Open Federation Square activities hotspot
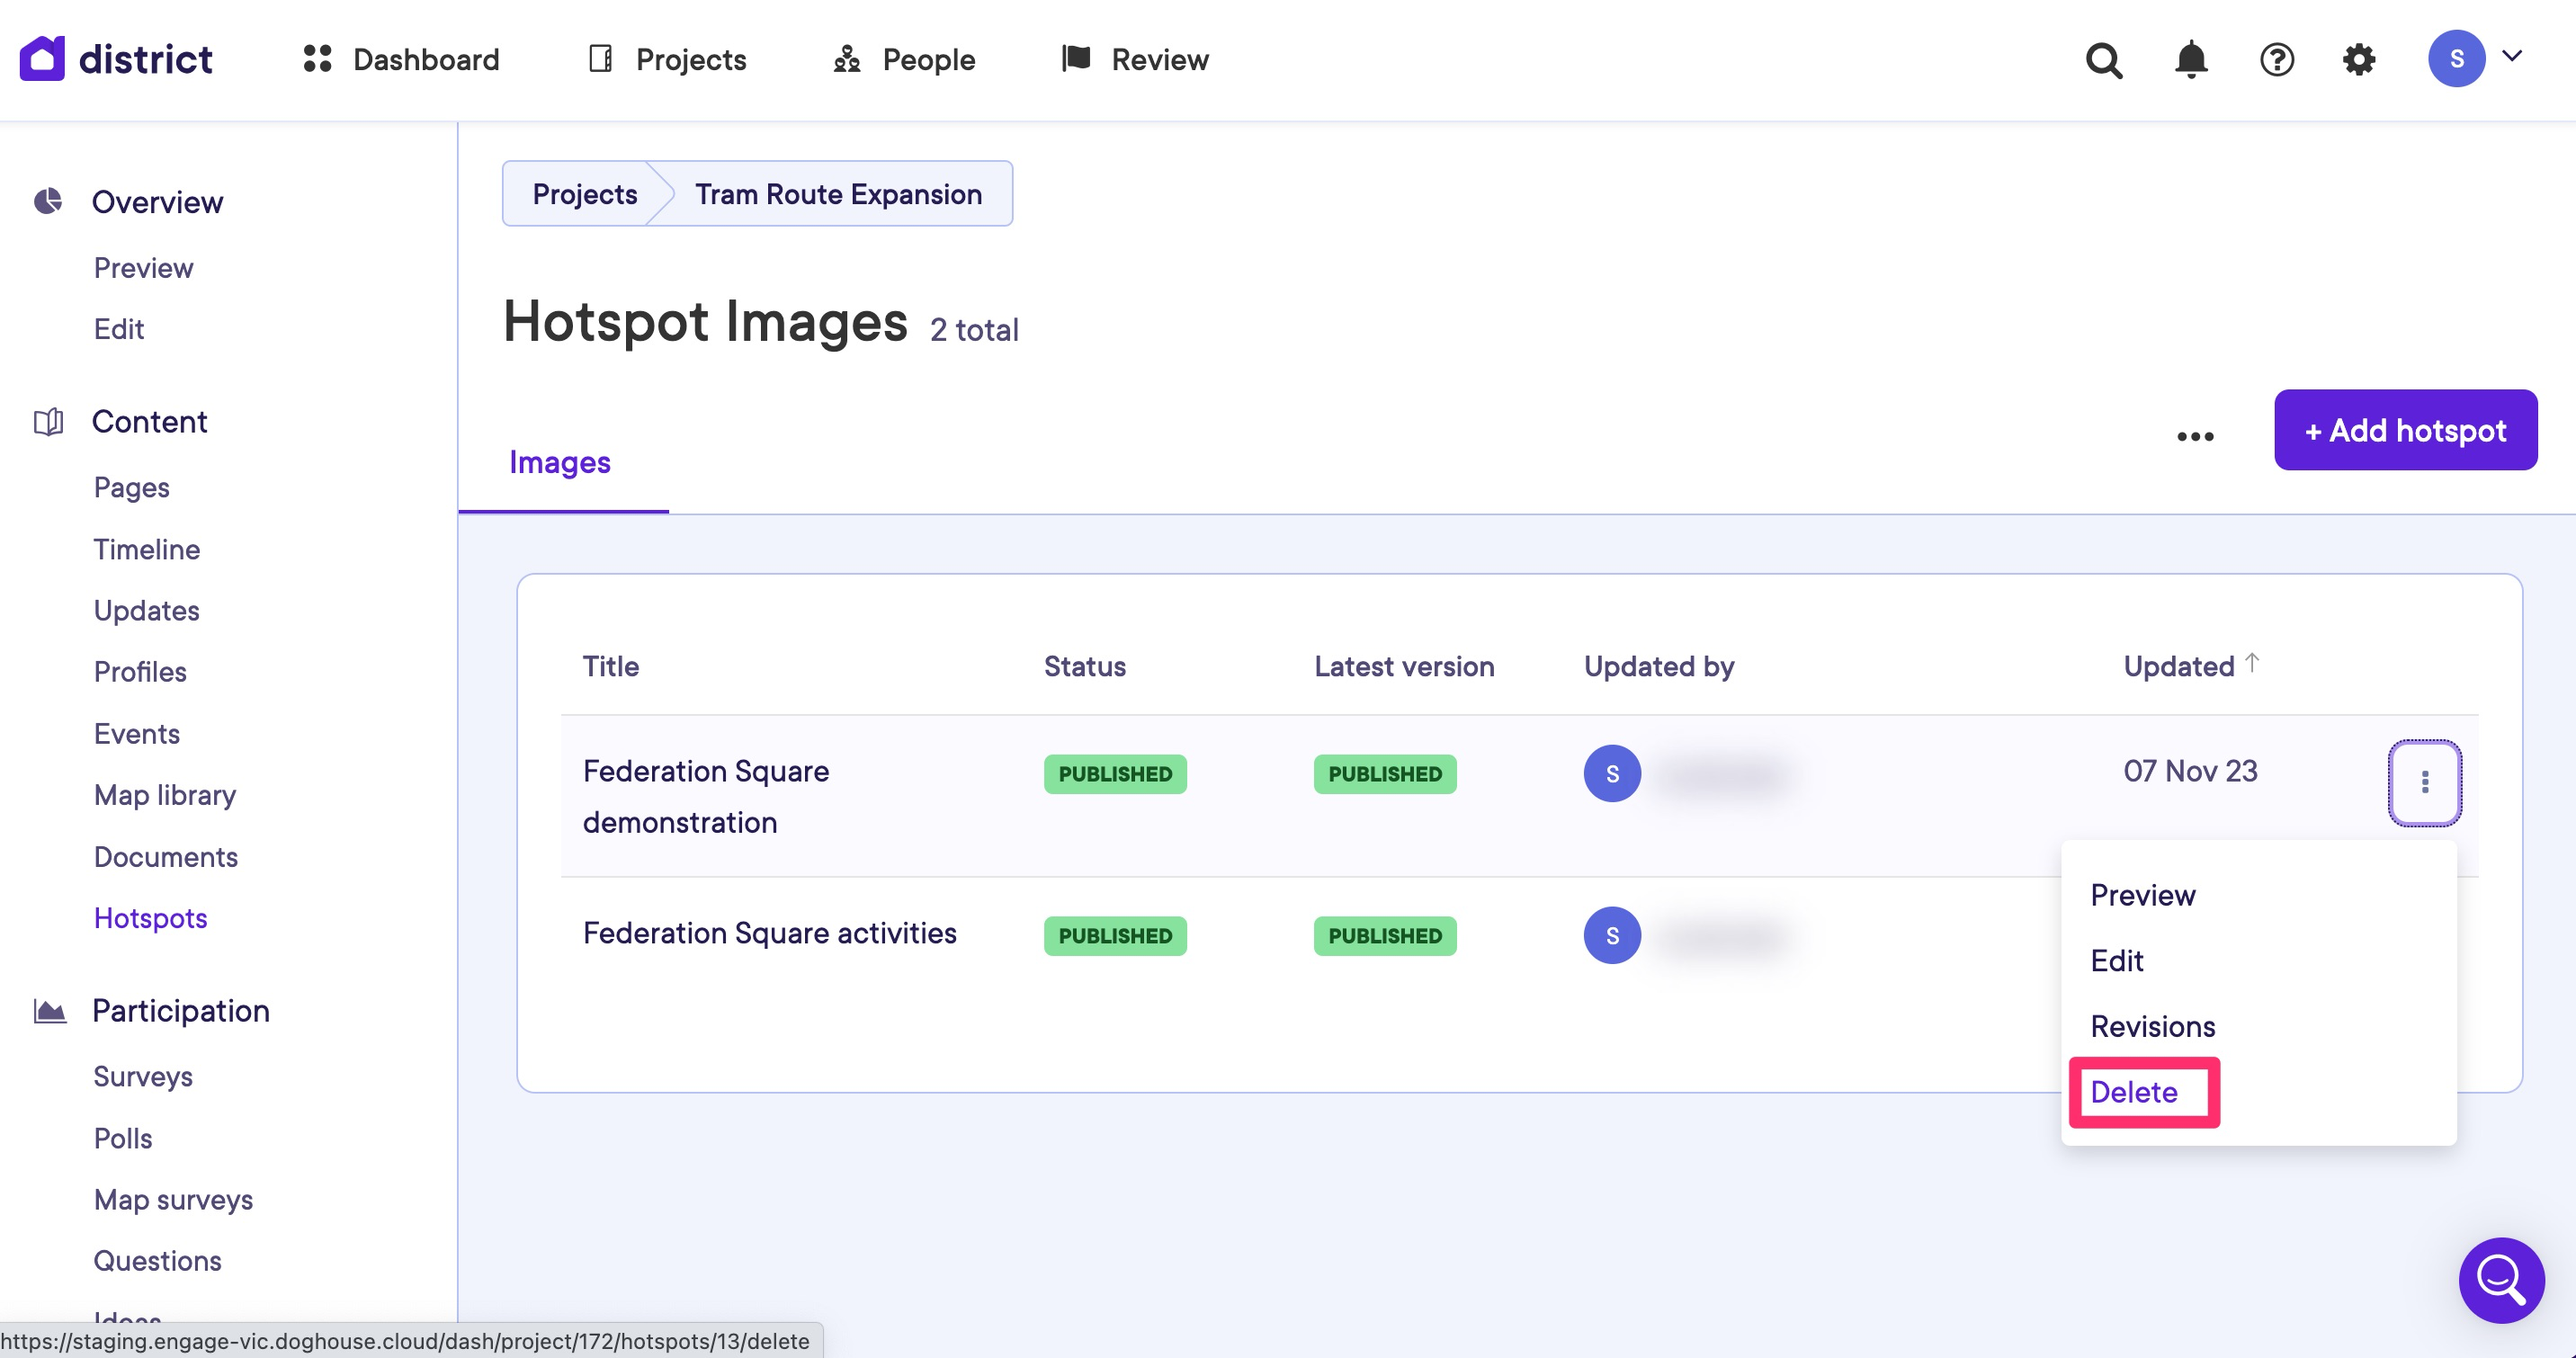The height and width of the screenshot is (1358, 2576). coord(769,933)
